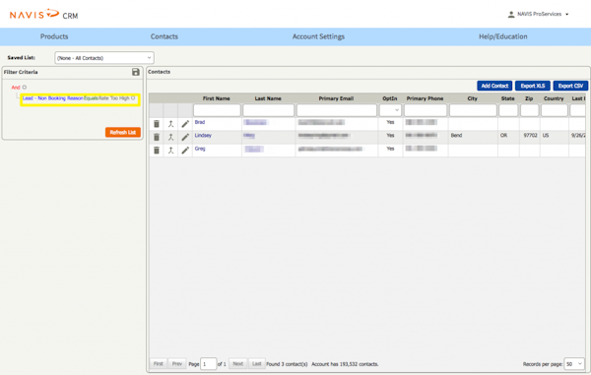Open the OptIn filter dropdown

coord(390,110)
